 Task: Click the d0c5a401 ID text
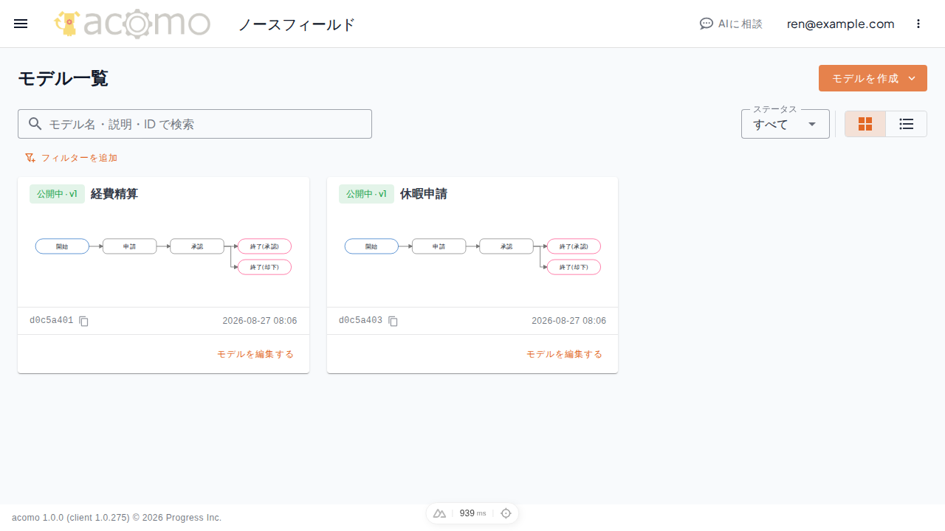pyautogui.click(x=51, y=321)
